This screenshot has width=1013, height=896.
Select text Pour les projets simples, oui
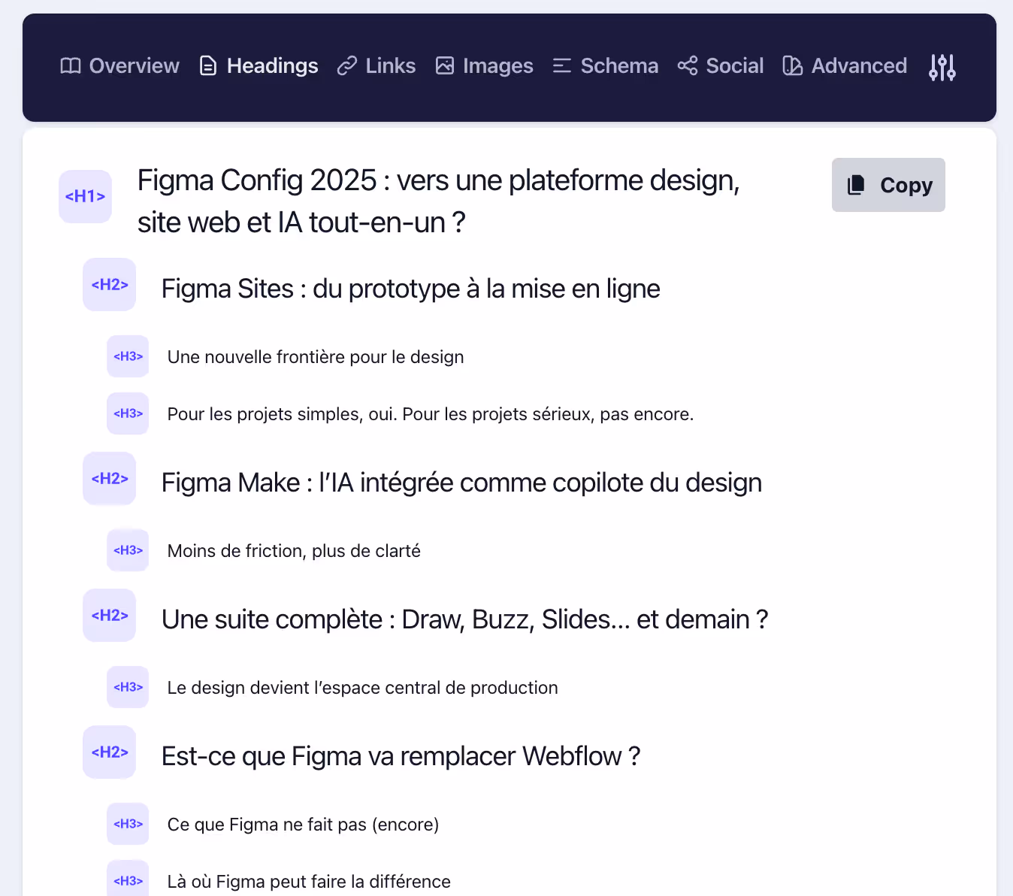431,414
